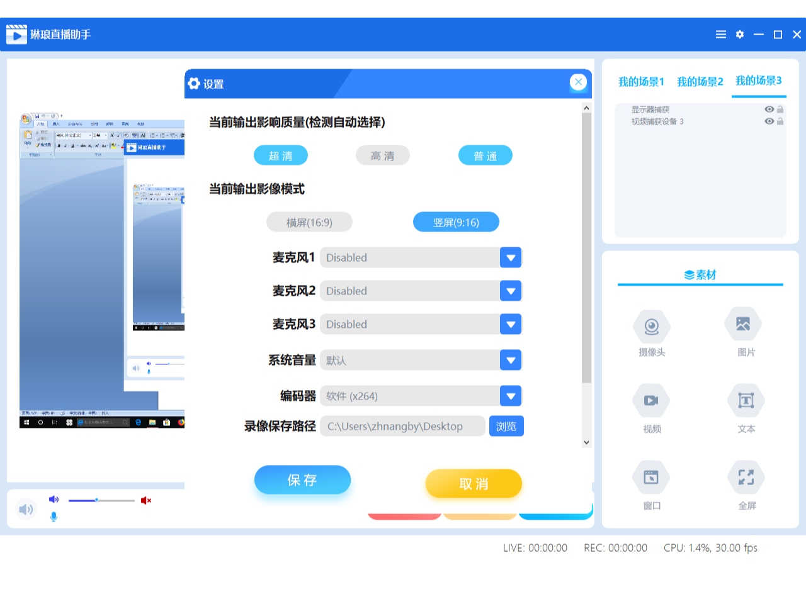The image size is (806, 604).
Task: Adjust the volume slider in the bottom bar
Action: pyautogui.click(x=96, y=500)
